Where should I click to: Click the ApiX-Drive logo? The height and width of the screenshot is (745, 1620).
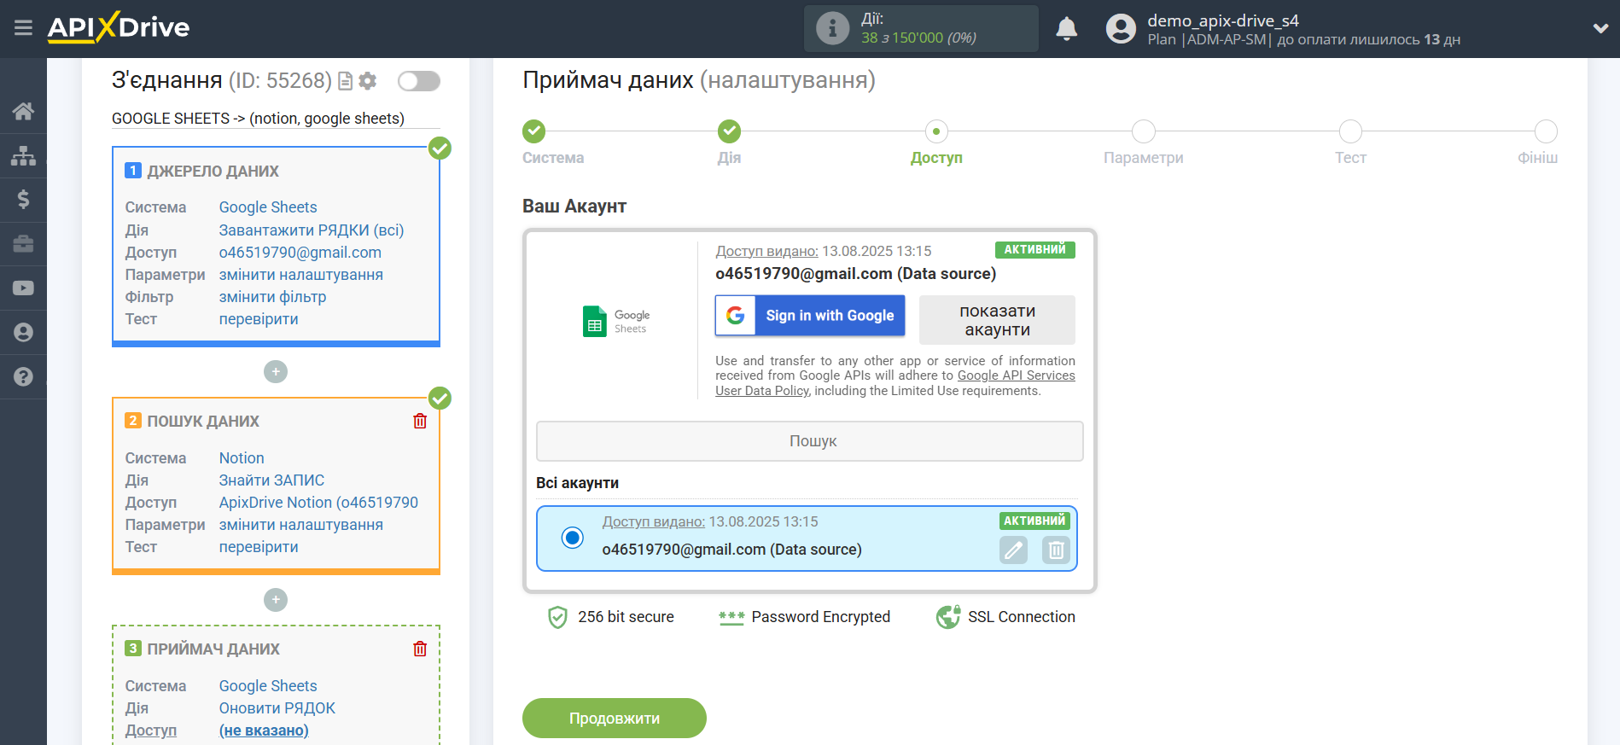[x=119, y=27]
